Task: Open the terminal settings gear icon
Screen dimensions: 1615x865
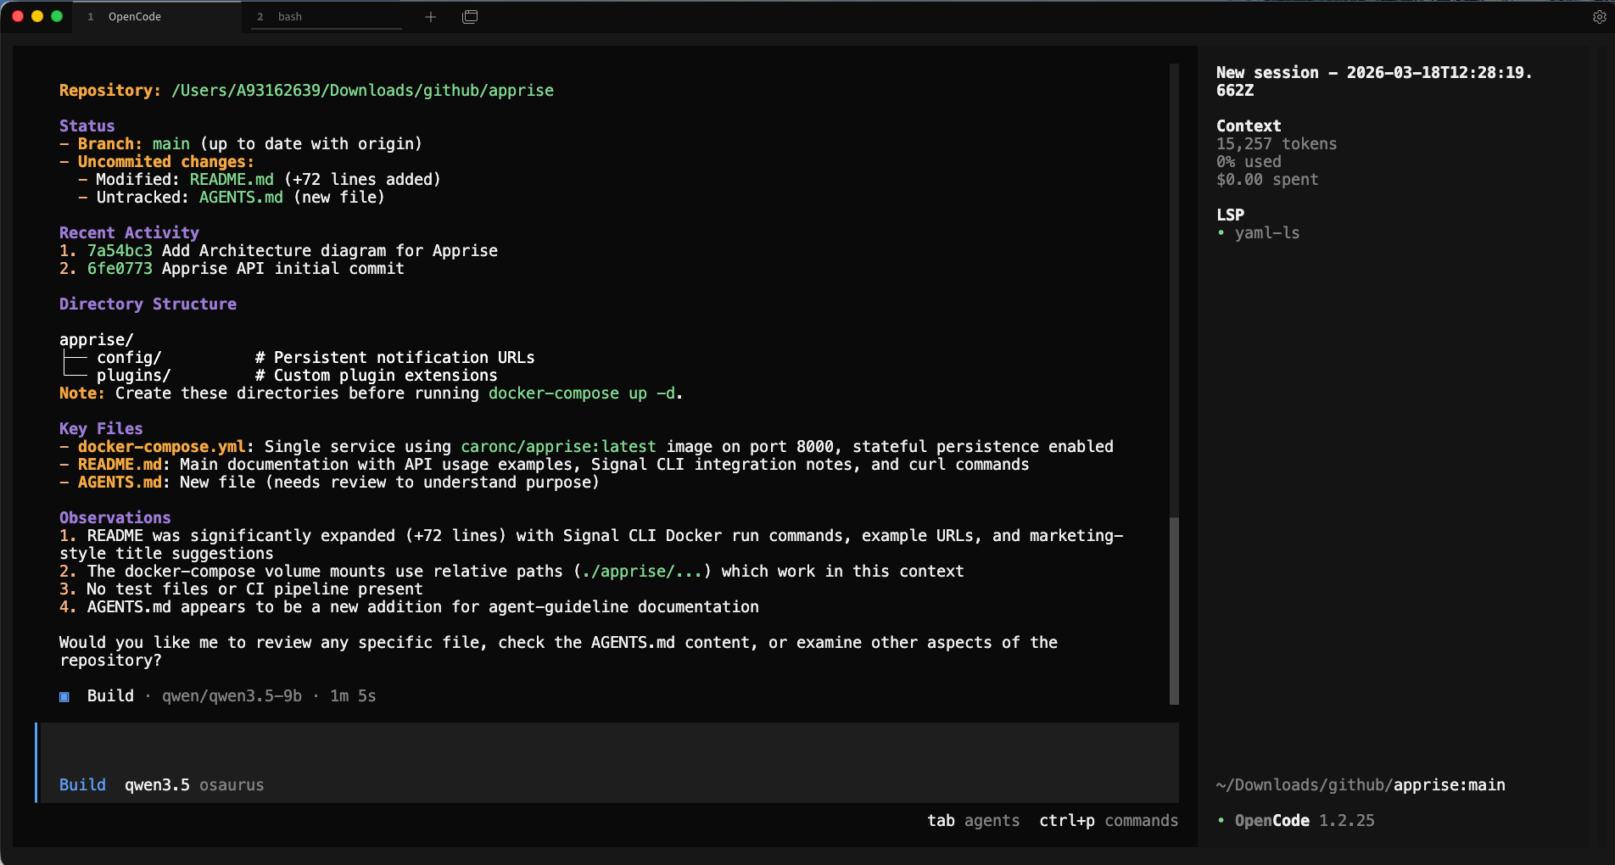Action: click(x=1598, y=16)
